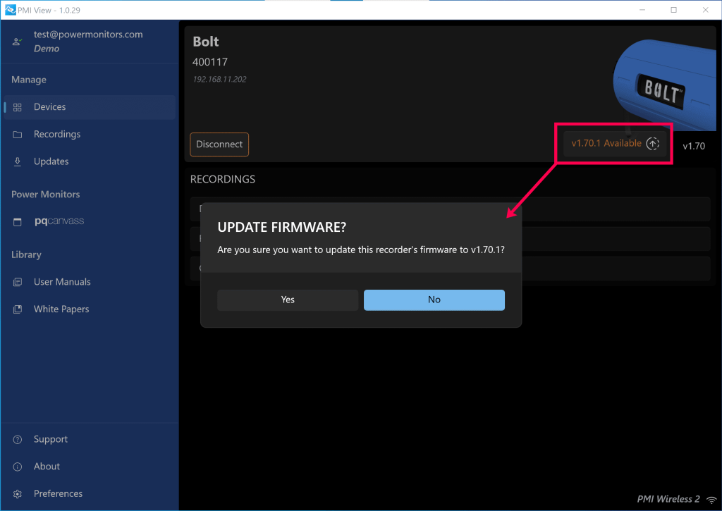Click the user account icon beside the email
Viewport: 722px width, 511px height.
(16, 41)
